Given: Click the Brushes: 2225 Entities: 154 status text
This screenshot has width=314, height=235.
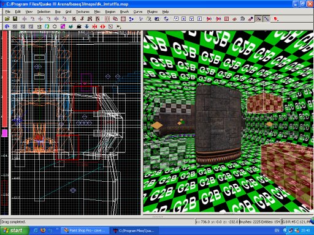Looking at the screenshot, I should 259,222.
